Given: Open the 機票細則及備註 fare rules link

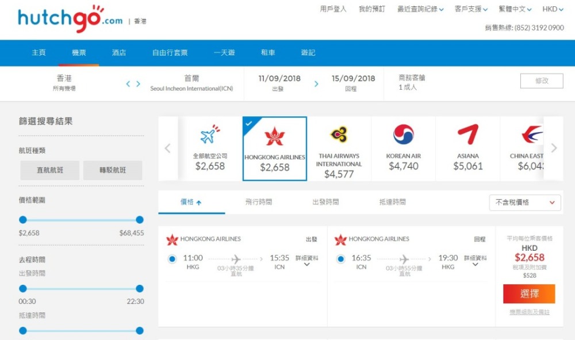Looking at the screenshot, I should [x=530, y=312].
